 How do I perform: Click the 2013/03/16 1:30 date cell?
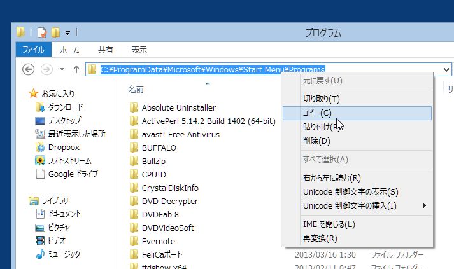[325, 255]
